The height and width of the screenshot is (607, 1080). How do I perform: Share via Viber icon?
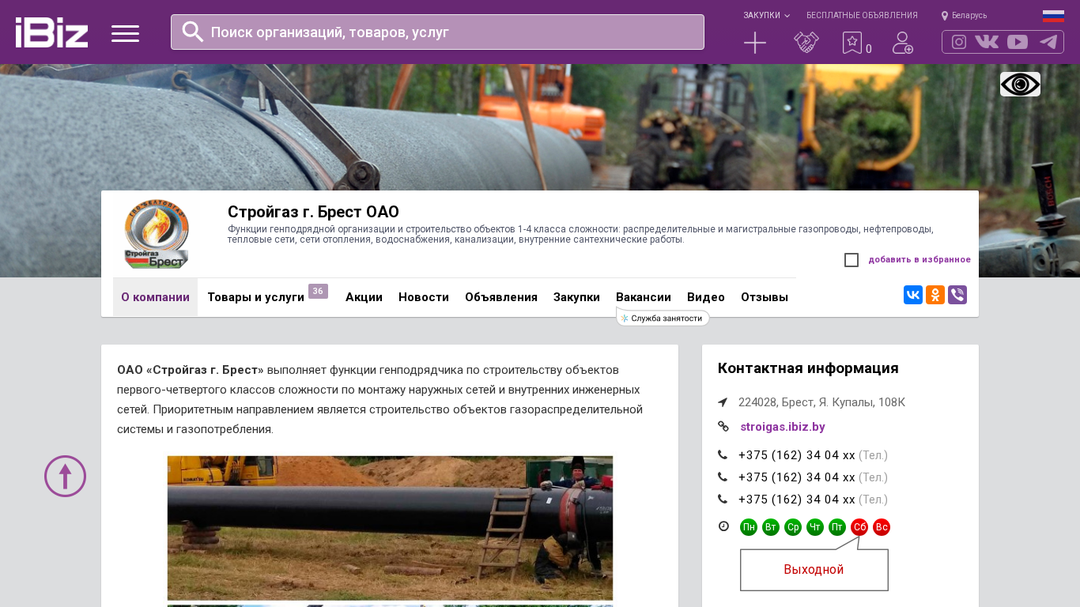coord(957,295)
